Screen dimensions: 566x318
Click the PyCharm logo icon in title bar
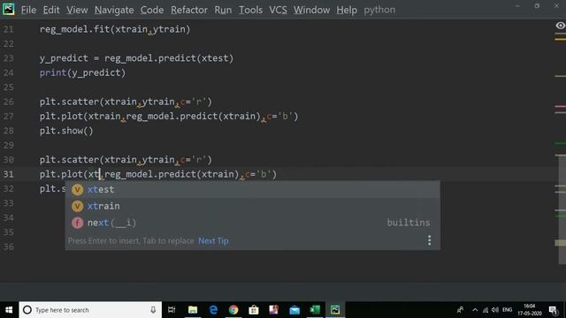8,9
